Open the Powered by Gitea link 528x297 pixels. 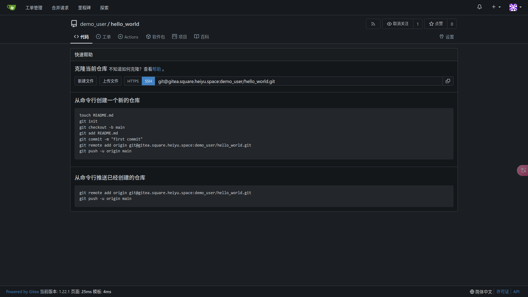(22, 292)
